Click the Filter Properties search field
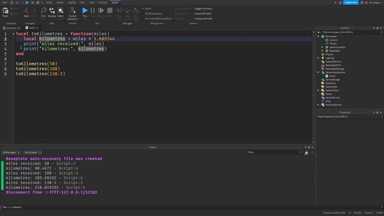The width and height of the screenshot is (384, 216). tap(349, 116)
